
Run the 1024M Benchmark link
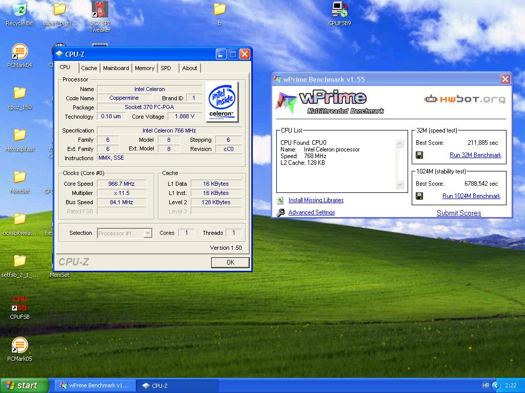coord(472,196)
